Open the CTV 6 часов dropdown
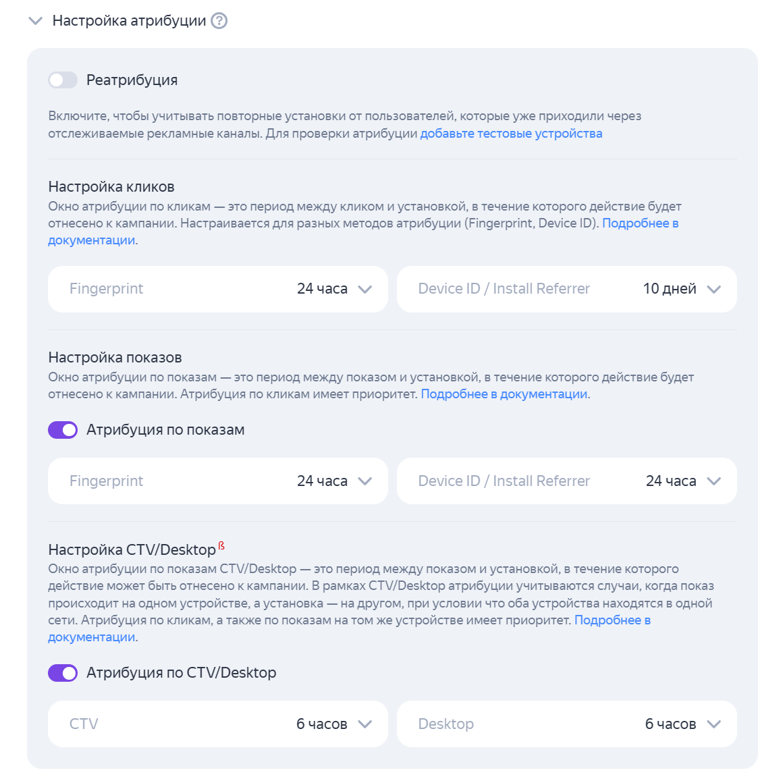 click(x=218, y=724)
